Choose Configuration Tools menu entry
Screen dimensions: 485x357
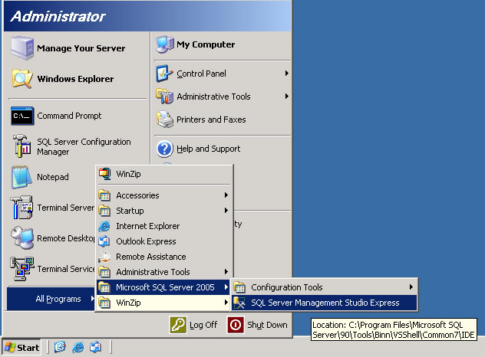coord(324,287)
